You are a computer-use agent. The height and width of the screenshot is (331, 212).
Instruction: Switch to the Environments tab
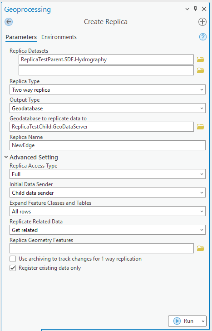pos(59,37)
